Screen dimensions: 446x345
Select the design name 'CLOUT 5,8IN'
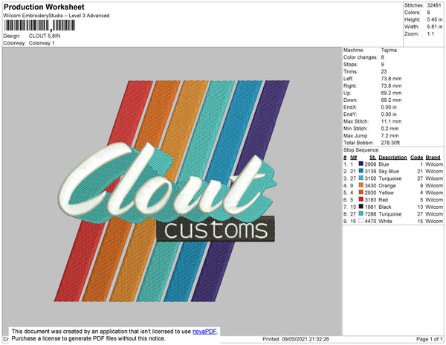coord(45,36)
